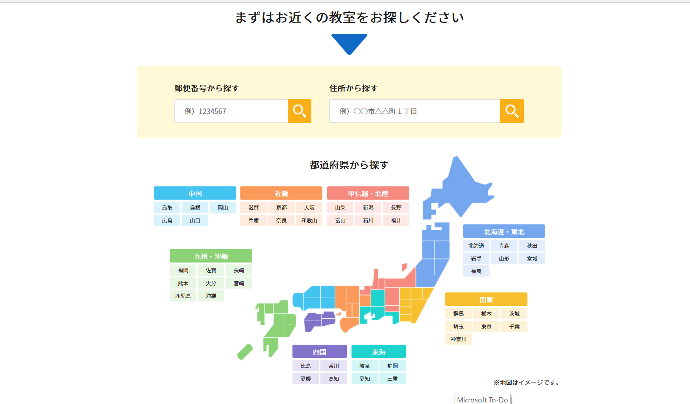Select 岩手 in the prefecture list
Image resolution: width=690 pixels, height=404 pixels.
476,259
